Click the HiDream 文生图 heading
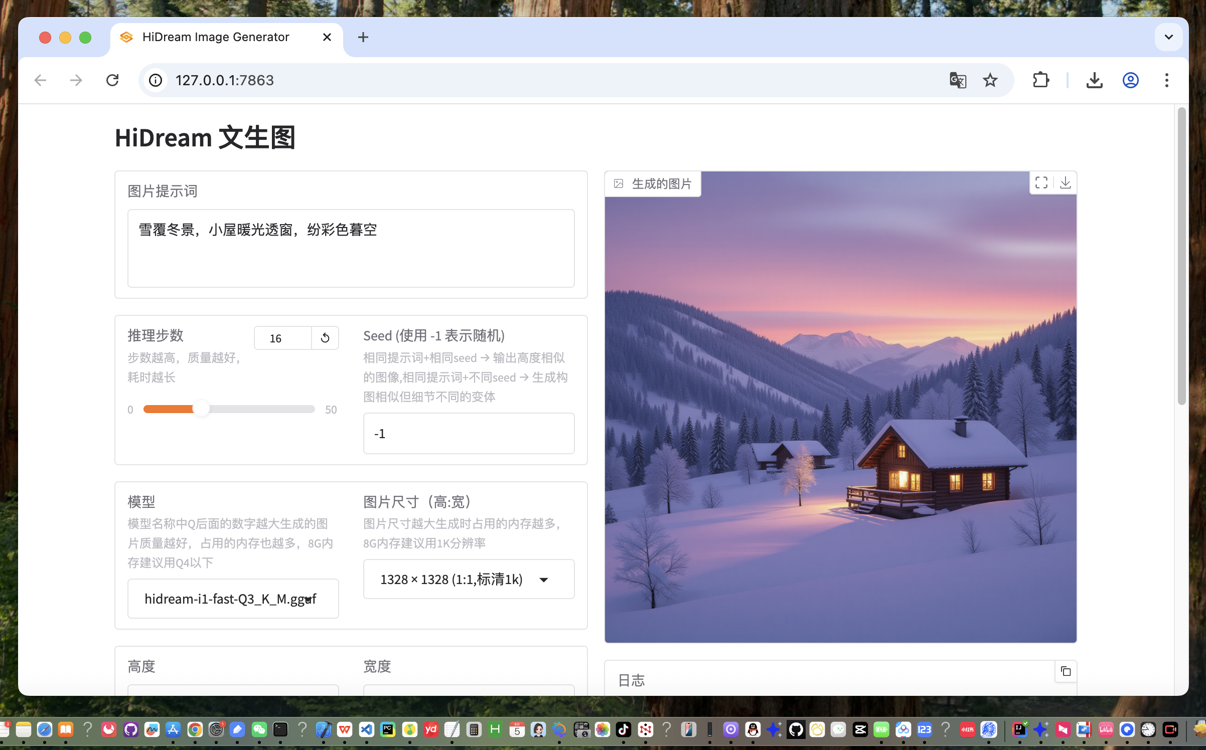The width and height of the screenshot is (1206, 750). tap(205, 137)
